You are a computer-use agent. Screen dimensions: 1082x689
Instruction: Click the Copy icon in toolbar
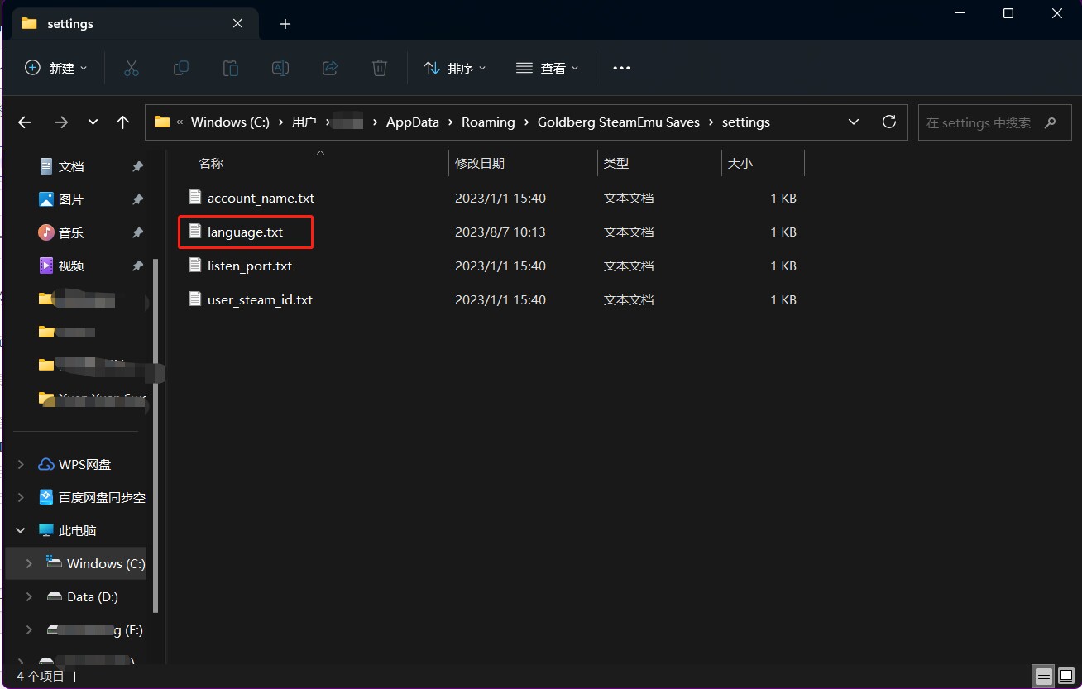click(180, 68)
